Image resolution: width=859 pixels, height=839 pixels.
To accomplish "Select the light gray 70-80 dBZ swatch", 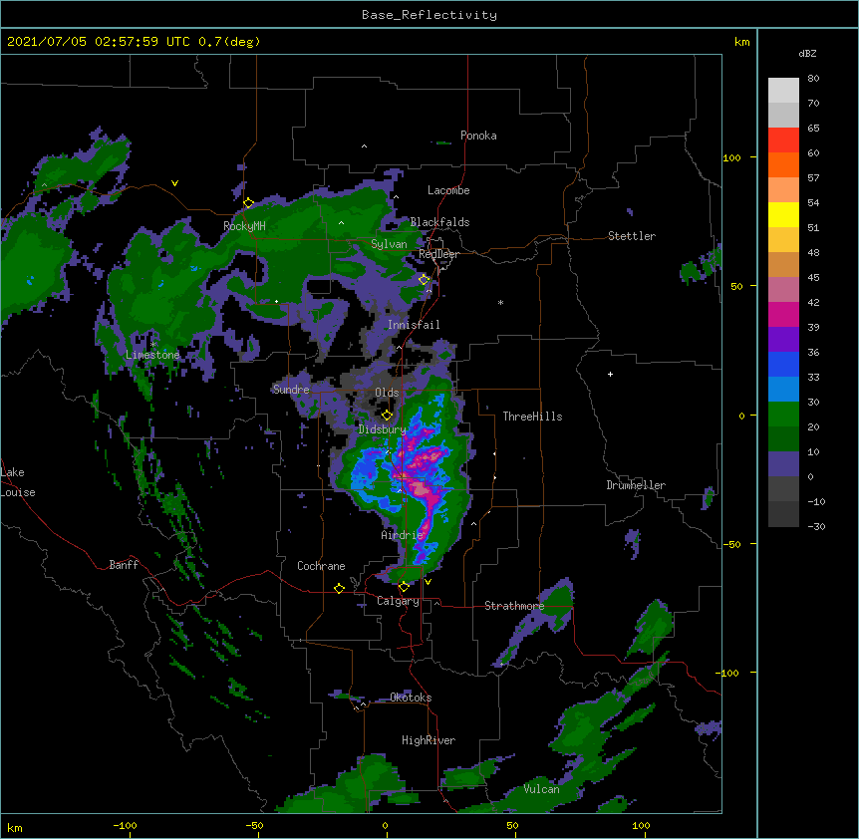I will click(x=783, y=91).
